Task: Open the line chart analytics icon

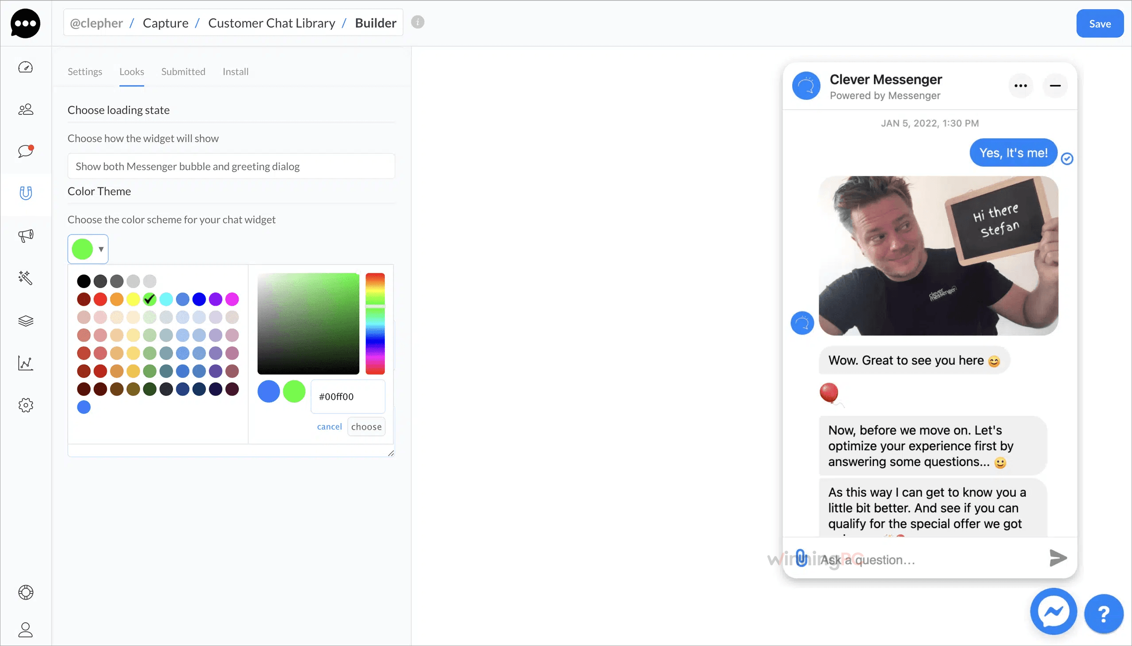Action: point(25,362)
